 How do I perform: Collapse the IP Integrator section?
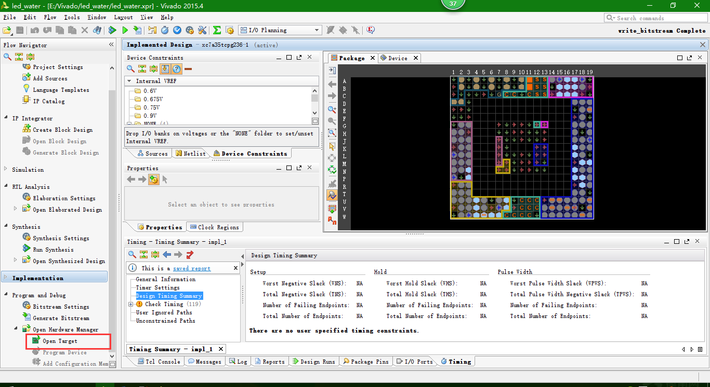pyautogui.click(x=6, y=118)
